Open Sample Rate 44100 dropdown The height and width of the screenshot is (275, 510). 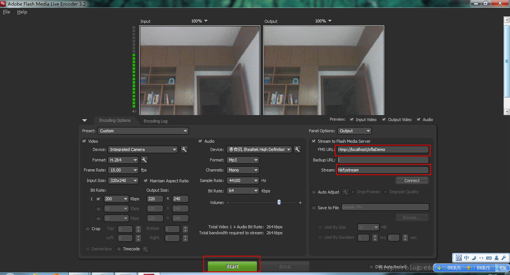coord(243,180)
